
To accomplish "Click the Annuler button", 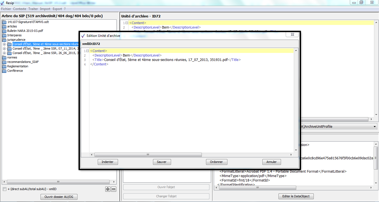I will tap(272, 162).
